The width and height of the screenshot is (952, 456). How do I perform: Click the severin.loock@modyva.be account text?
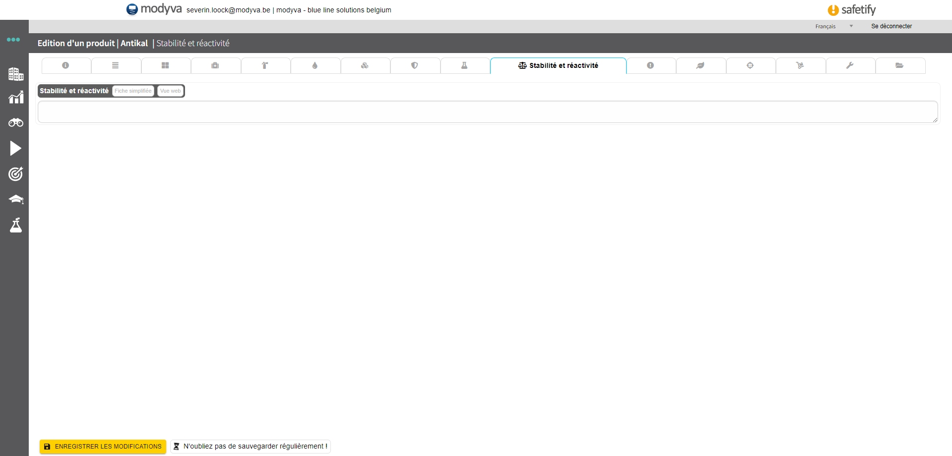[x=228, y=10]
